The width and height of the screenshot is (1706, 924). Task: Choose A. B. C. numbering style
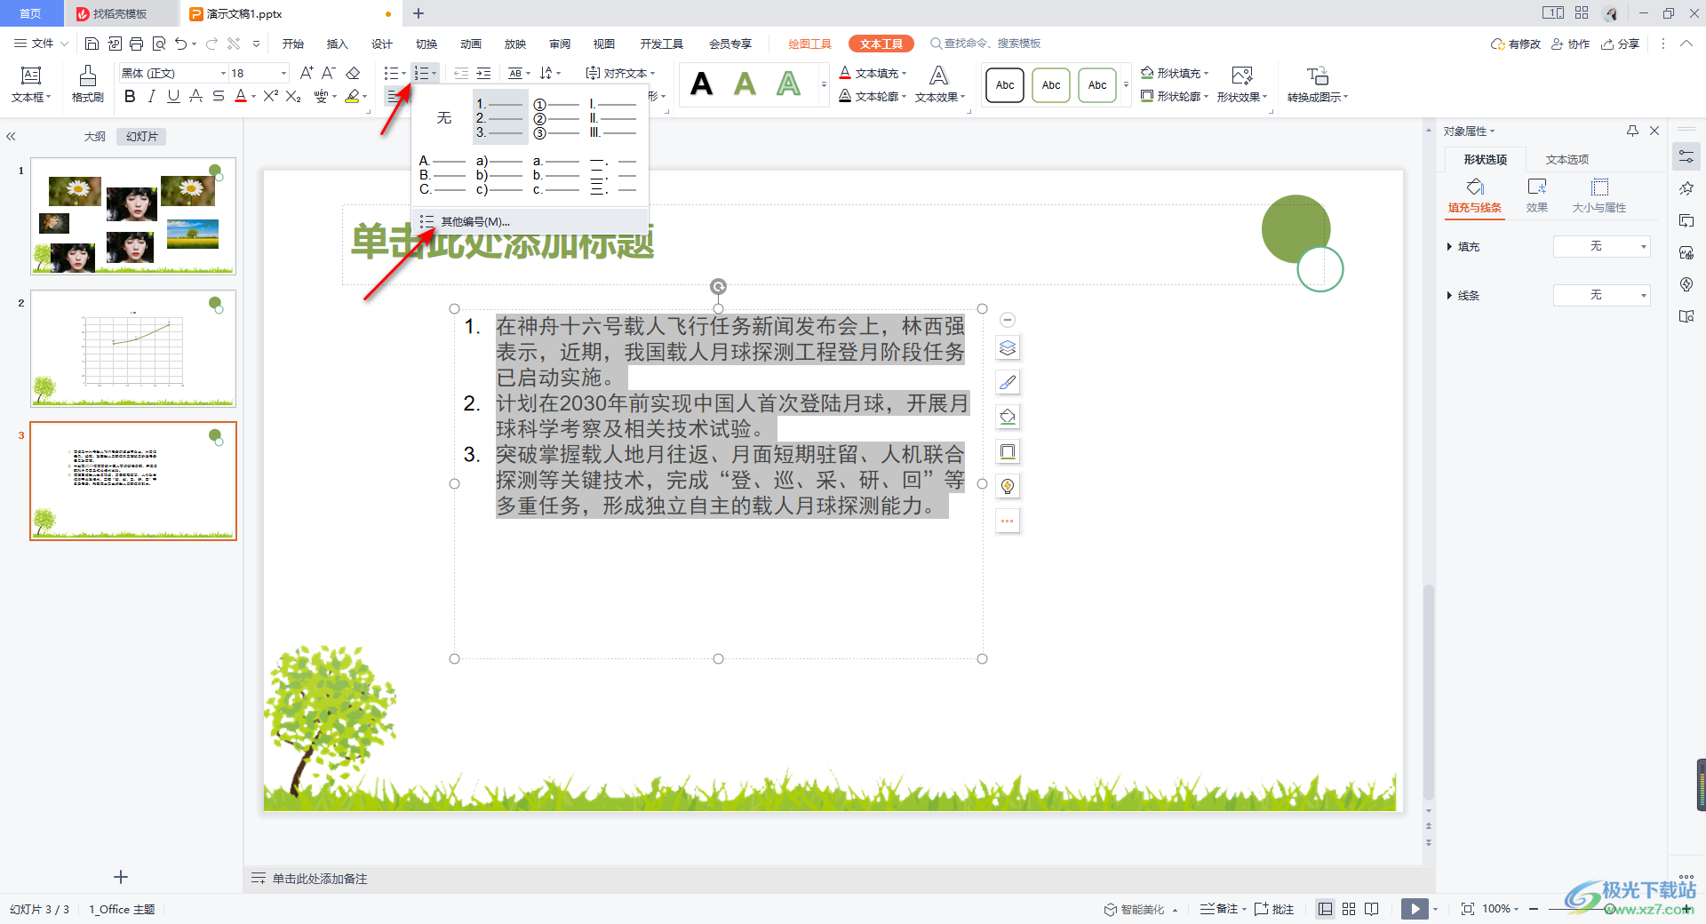click(x=443, y=175)
